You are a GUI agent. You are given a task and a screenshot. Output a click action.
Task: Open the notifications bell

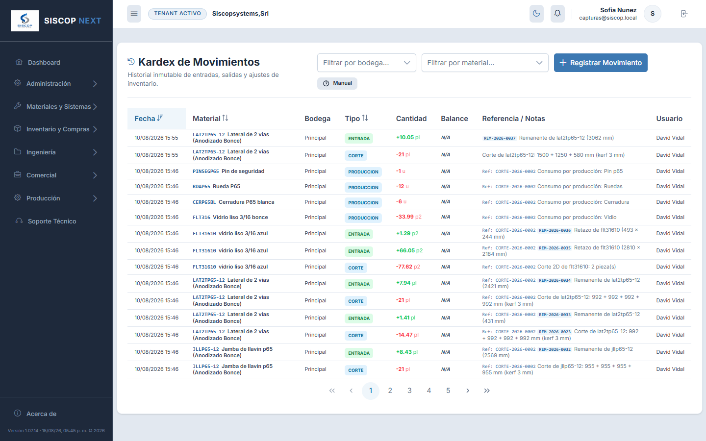tap(557, 14)
